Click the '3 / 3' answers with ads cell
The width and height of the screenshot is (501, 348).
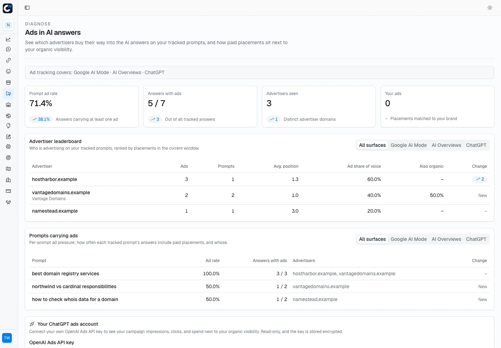click(x=282, y=274)
